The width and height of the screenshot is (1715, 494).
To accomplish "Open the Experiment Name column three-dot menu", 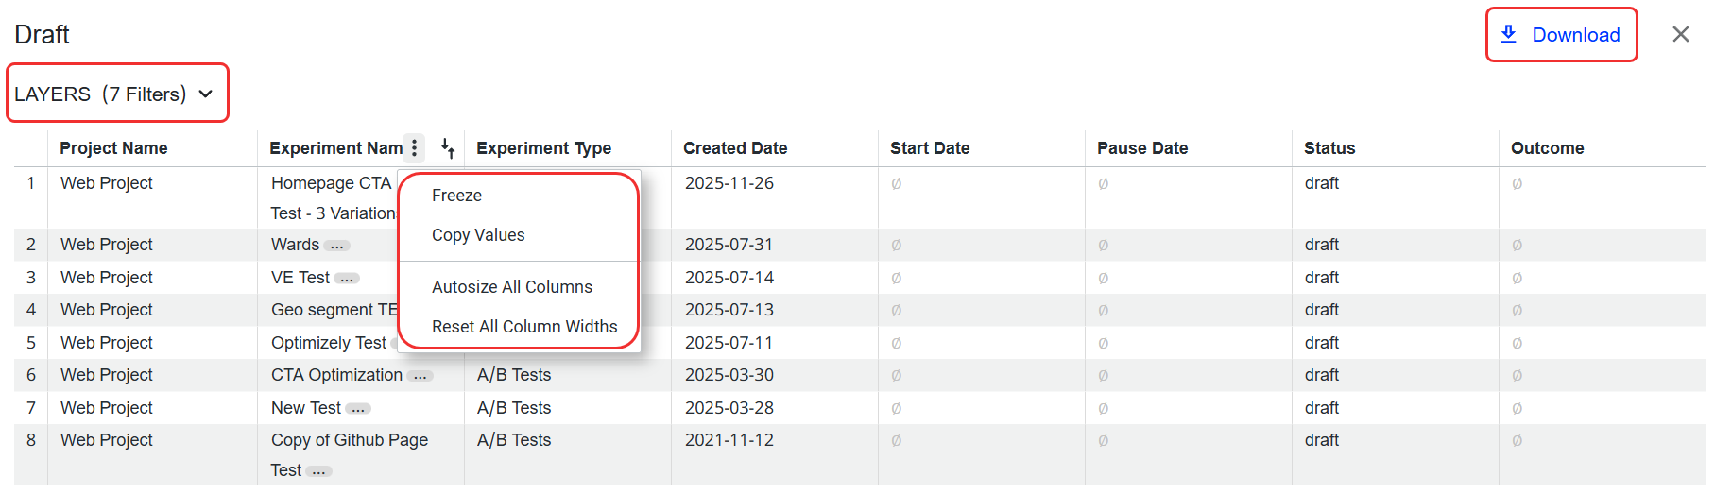I will [414, 148].
